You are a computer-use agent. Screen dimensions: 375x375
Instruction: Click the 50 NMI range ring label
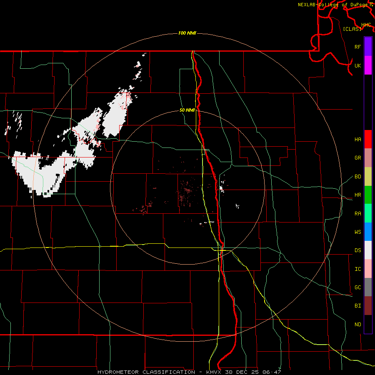(x=187, y=110)
